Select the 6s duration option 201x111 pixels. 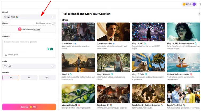(29, 78)
